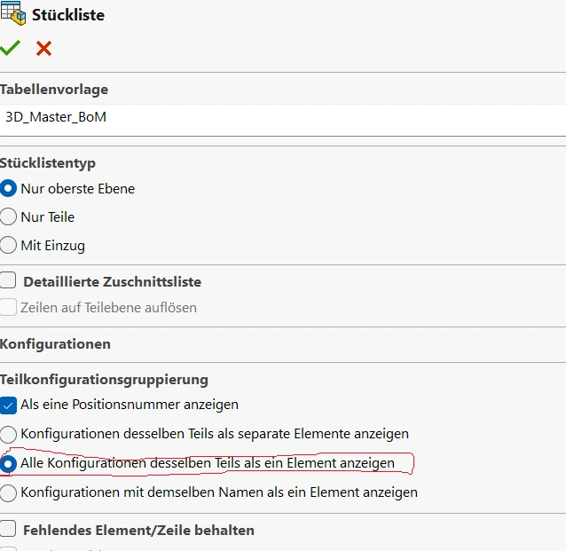Click the Stückliste table icon
The height and width of the screenshot is (551, 566).
coord(12,14)
